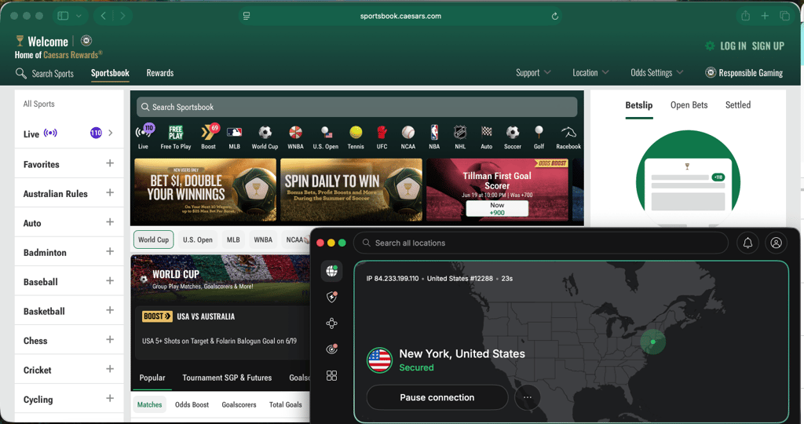This screenshot has height=424, width=804.
Task: Expand Australian Rules sports category
Action: (110, 193)
